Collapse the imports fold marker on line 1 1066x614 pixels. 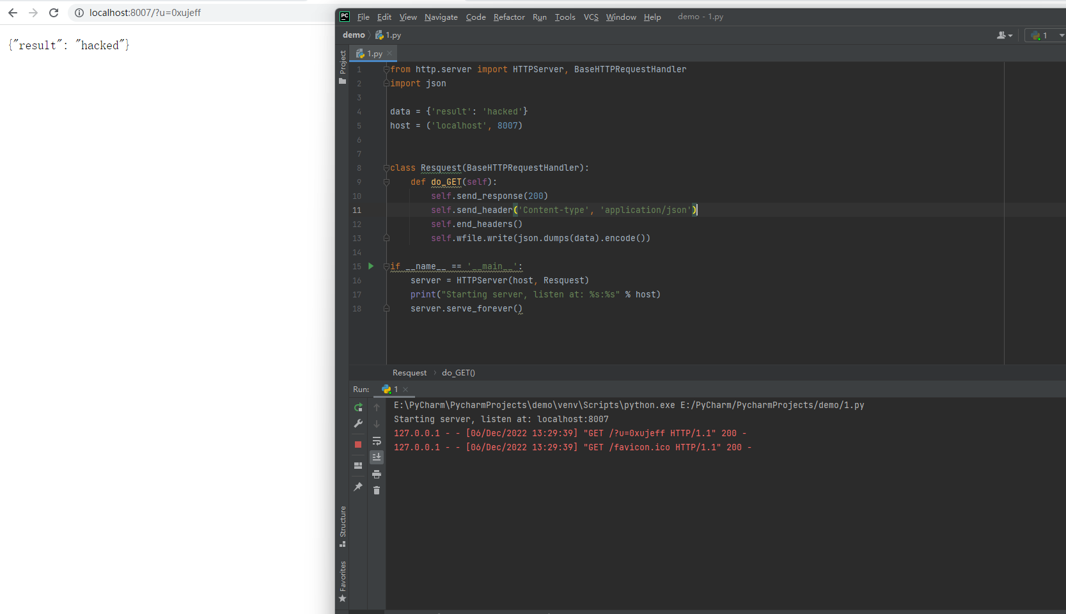386,69
